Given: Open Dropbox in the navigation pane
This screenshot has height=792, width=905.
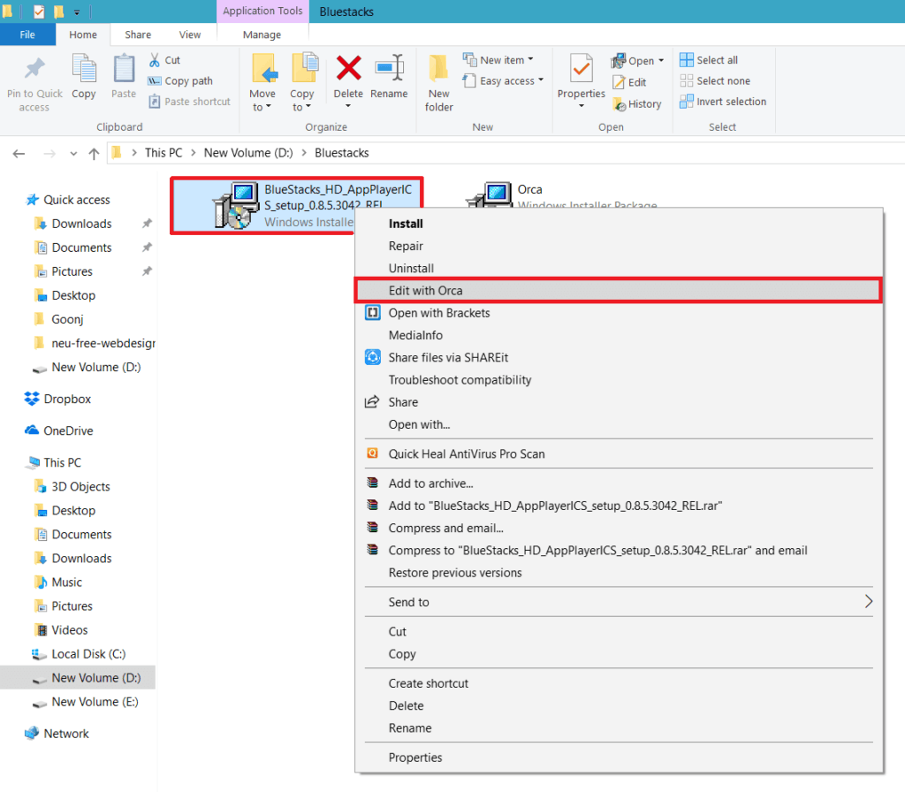Looking at the screenshot, I should pyautogui.click(x=57, y=399).
